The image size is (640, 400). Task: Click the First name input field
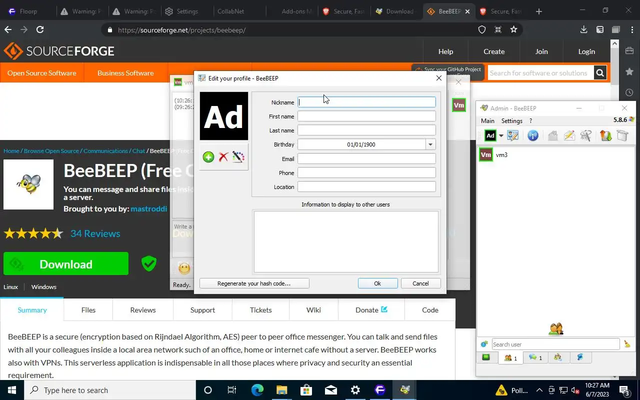[366, 116]
